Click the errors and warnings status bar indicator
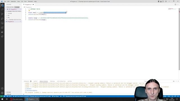Screen dimensions: 180x101 coord(9,96)
